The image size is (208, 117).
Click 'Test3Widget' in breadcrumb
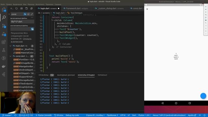pyautogui.click(x=76, y=13)
